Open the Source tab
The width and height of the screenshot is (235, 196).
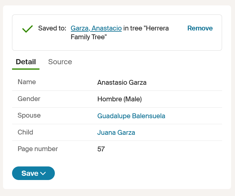click(60, 62)
